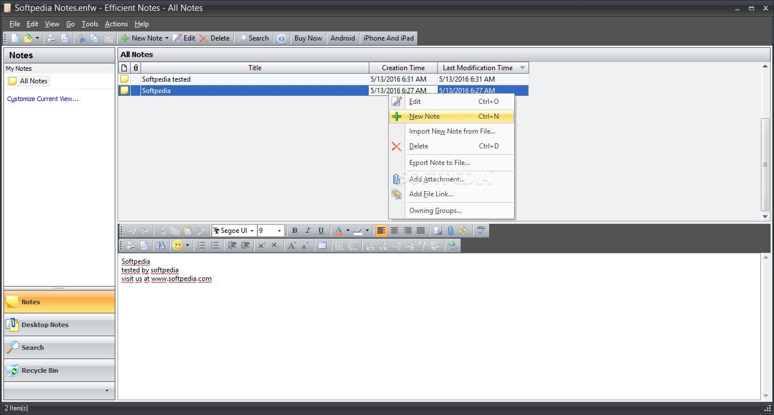Click the open file folder icon
Image resolution: width=774 pixels, height=415 pixels.
coord(28,38)
